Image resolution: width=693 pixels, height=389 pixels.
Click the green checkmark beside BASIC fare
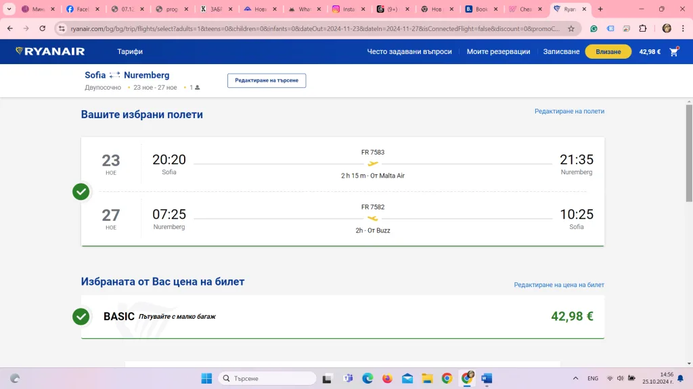pyautogui.click(x=81, y=316)
